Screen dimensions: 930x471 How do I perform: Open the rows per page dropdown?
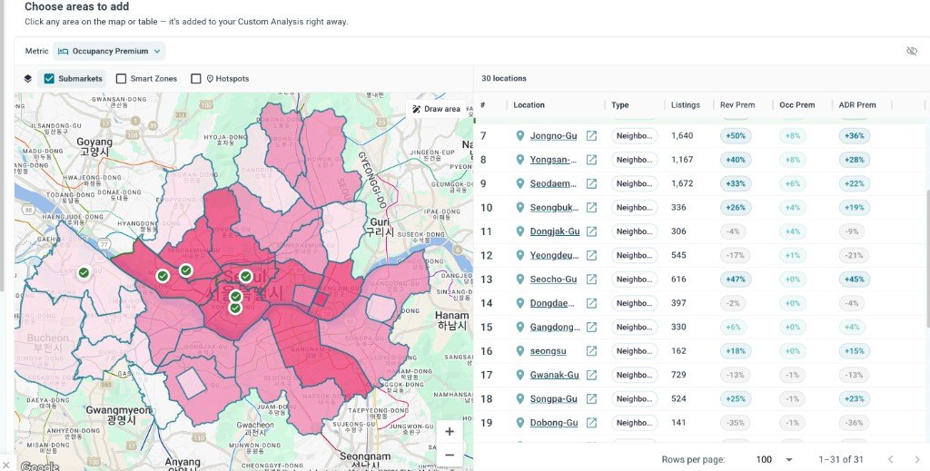coord(775,459)
